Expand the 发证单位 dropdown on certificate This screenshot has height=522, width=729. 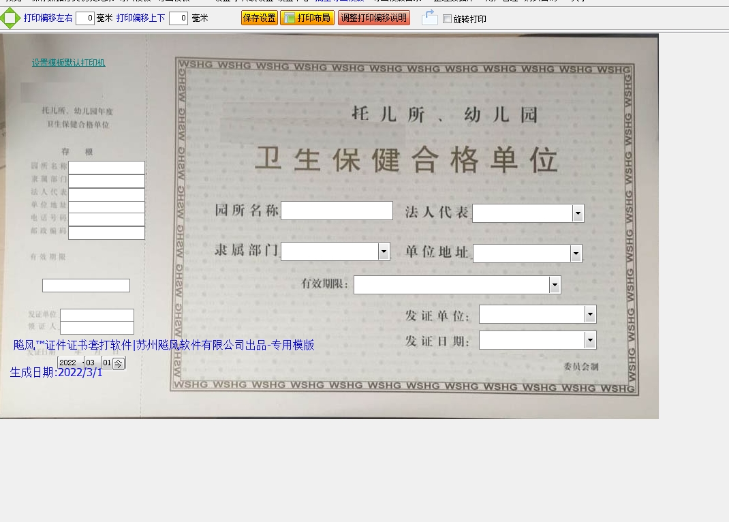click(x=590, y=314)
